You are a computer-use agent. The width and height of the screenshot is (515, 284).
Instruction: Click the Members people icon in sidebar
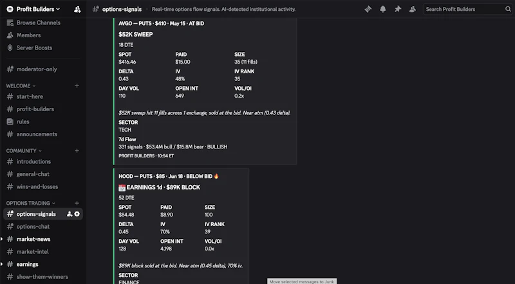(10, 35)
